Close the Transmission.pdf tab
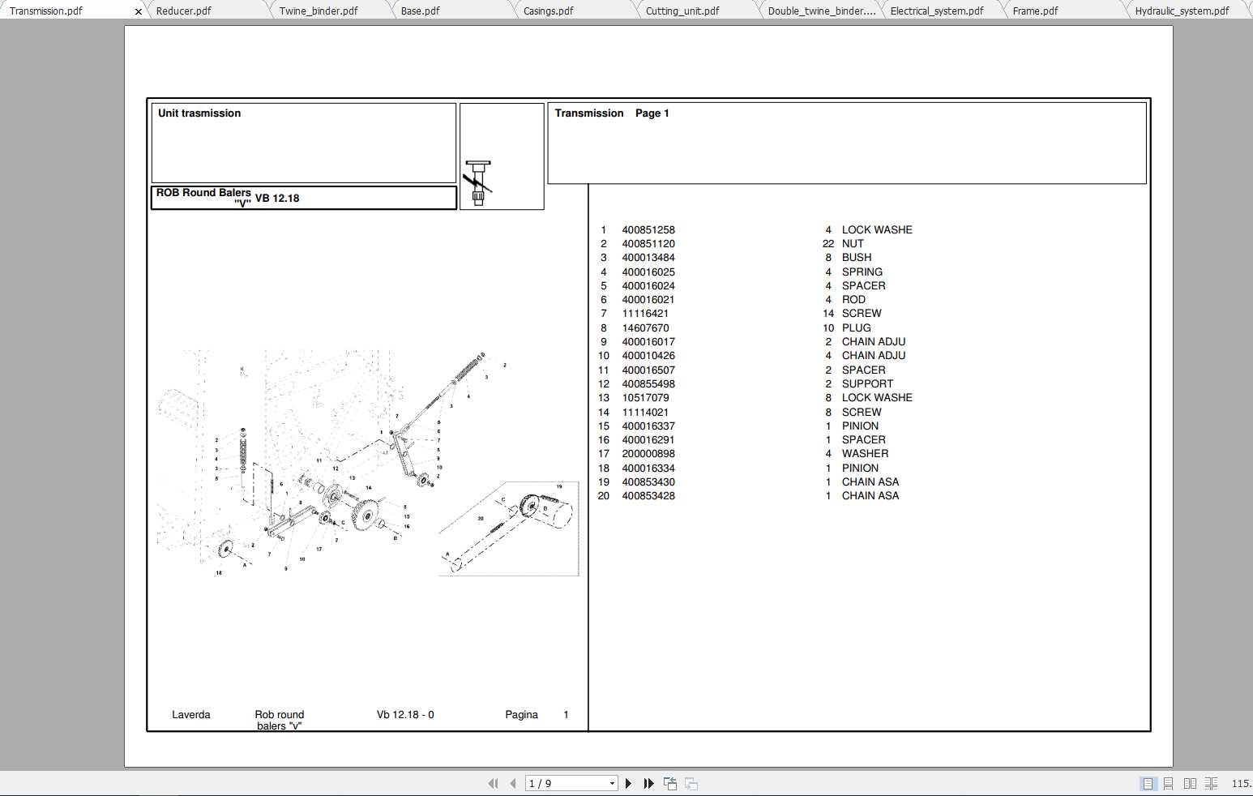The width and height of the screenshot is (1253, 796). click(138, 11)
